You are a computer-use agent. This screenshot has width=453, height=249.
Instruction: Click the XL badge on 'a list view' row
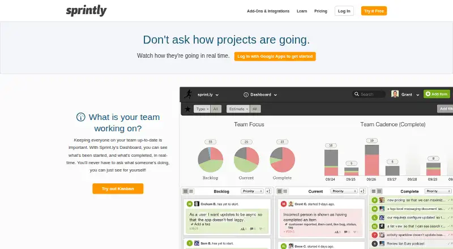[375, 226]
